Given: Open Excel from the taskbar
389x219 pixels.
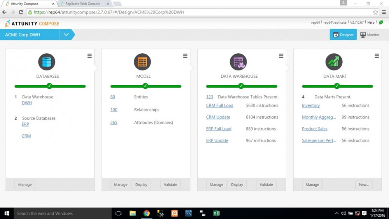Looking at the screenshot, I should 216,213.
